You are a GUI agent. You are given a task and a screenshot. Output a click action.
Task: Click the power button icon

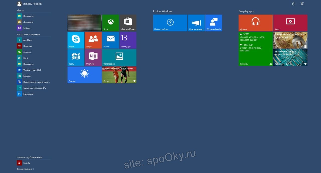click(294, 4)
